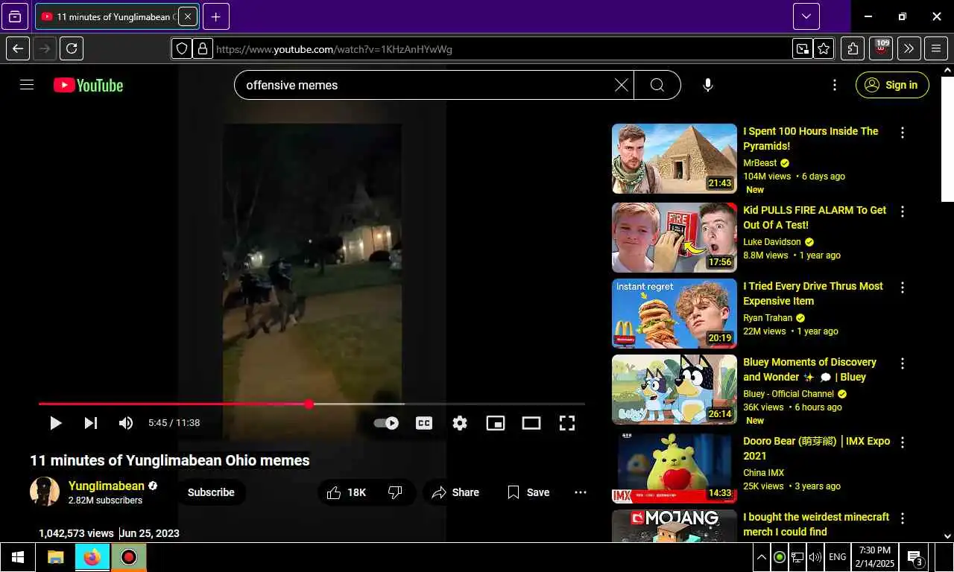The height and width of the screenshot is (572, 954).
Task: Reload the current page
Action: coord(72,49)
